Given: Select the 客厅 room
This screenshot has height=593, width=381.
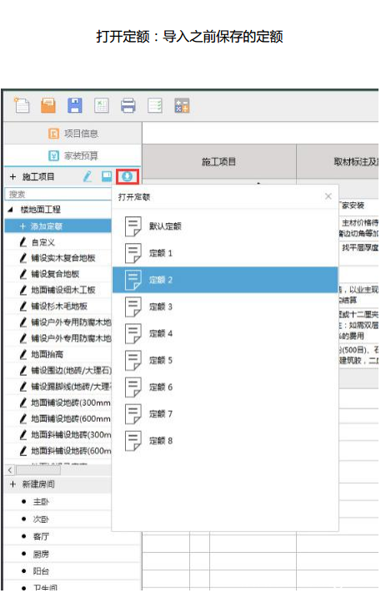Looking at the screenshot, I should click(41, 536).
